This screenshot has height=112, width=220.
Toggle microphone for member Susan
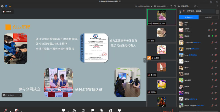(212, 55)
